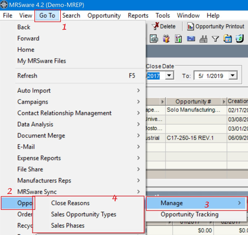
Task: Click Refresh in the Go To menu
Action: (73, 76)
